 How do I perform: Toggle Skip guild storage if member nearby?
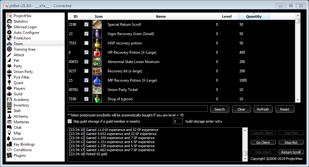[x=69, y=121]
